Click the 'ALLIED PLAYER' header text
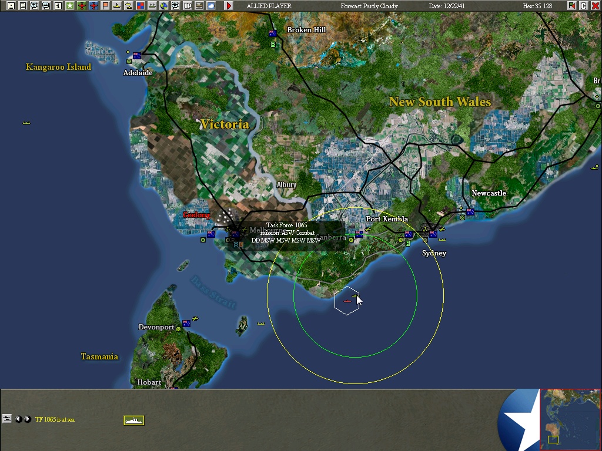 click(x=269, y=6)
